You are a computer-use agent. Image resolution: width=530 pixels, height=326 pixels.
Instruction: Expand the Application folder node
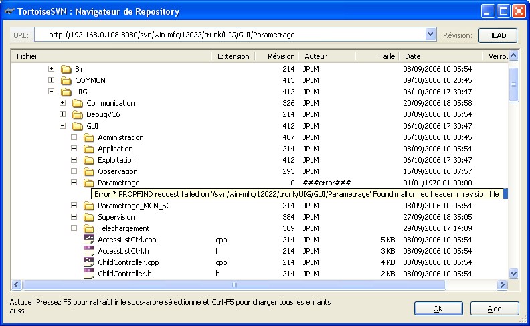[74, 149]
